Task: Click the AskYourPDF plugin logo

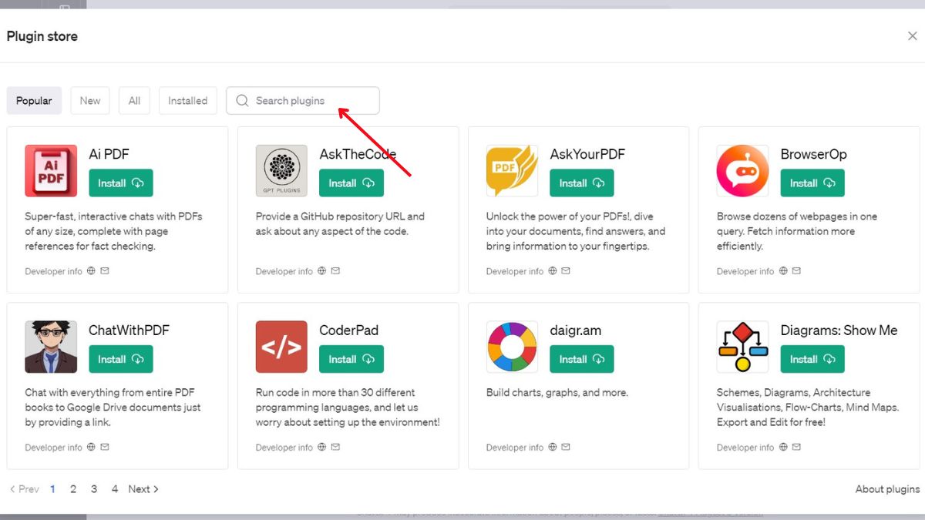Action: pyautogui.click(x=512, y=171)
